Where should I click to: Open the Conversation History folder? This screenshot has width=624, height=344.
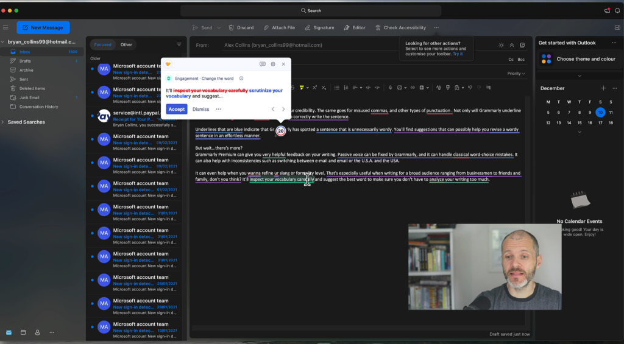click(x=42, y=107)
